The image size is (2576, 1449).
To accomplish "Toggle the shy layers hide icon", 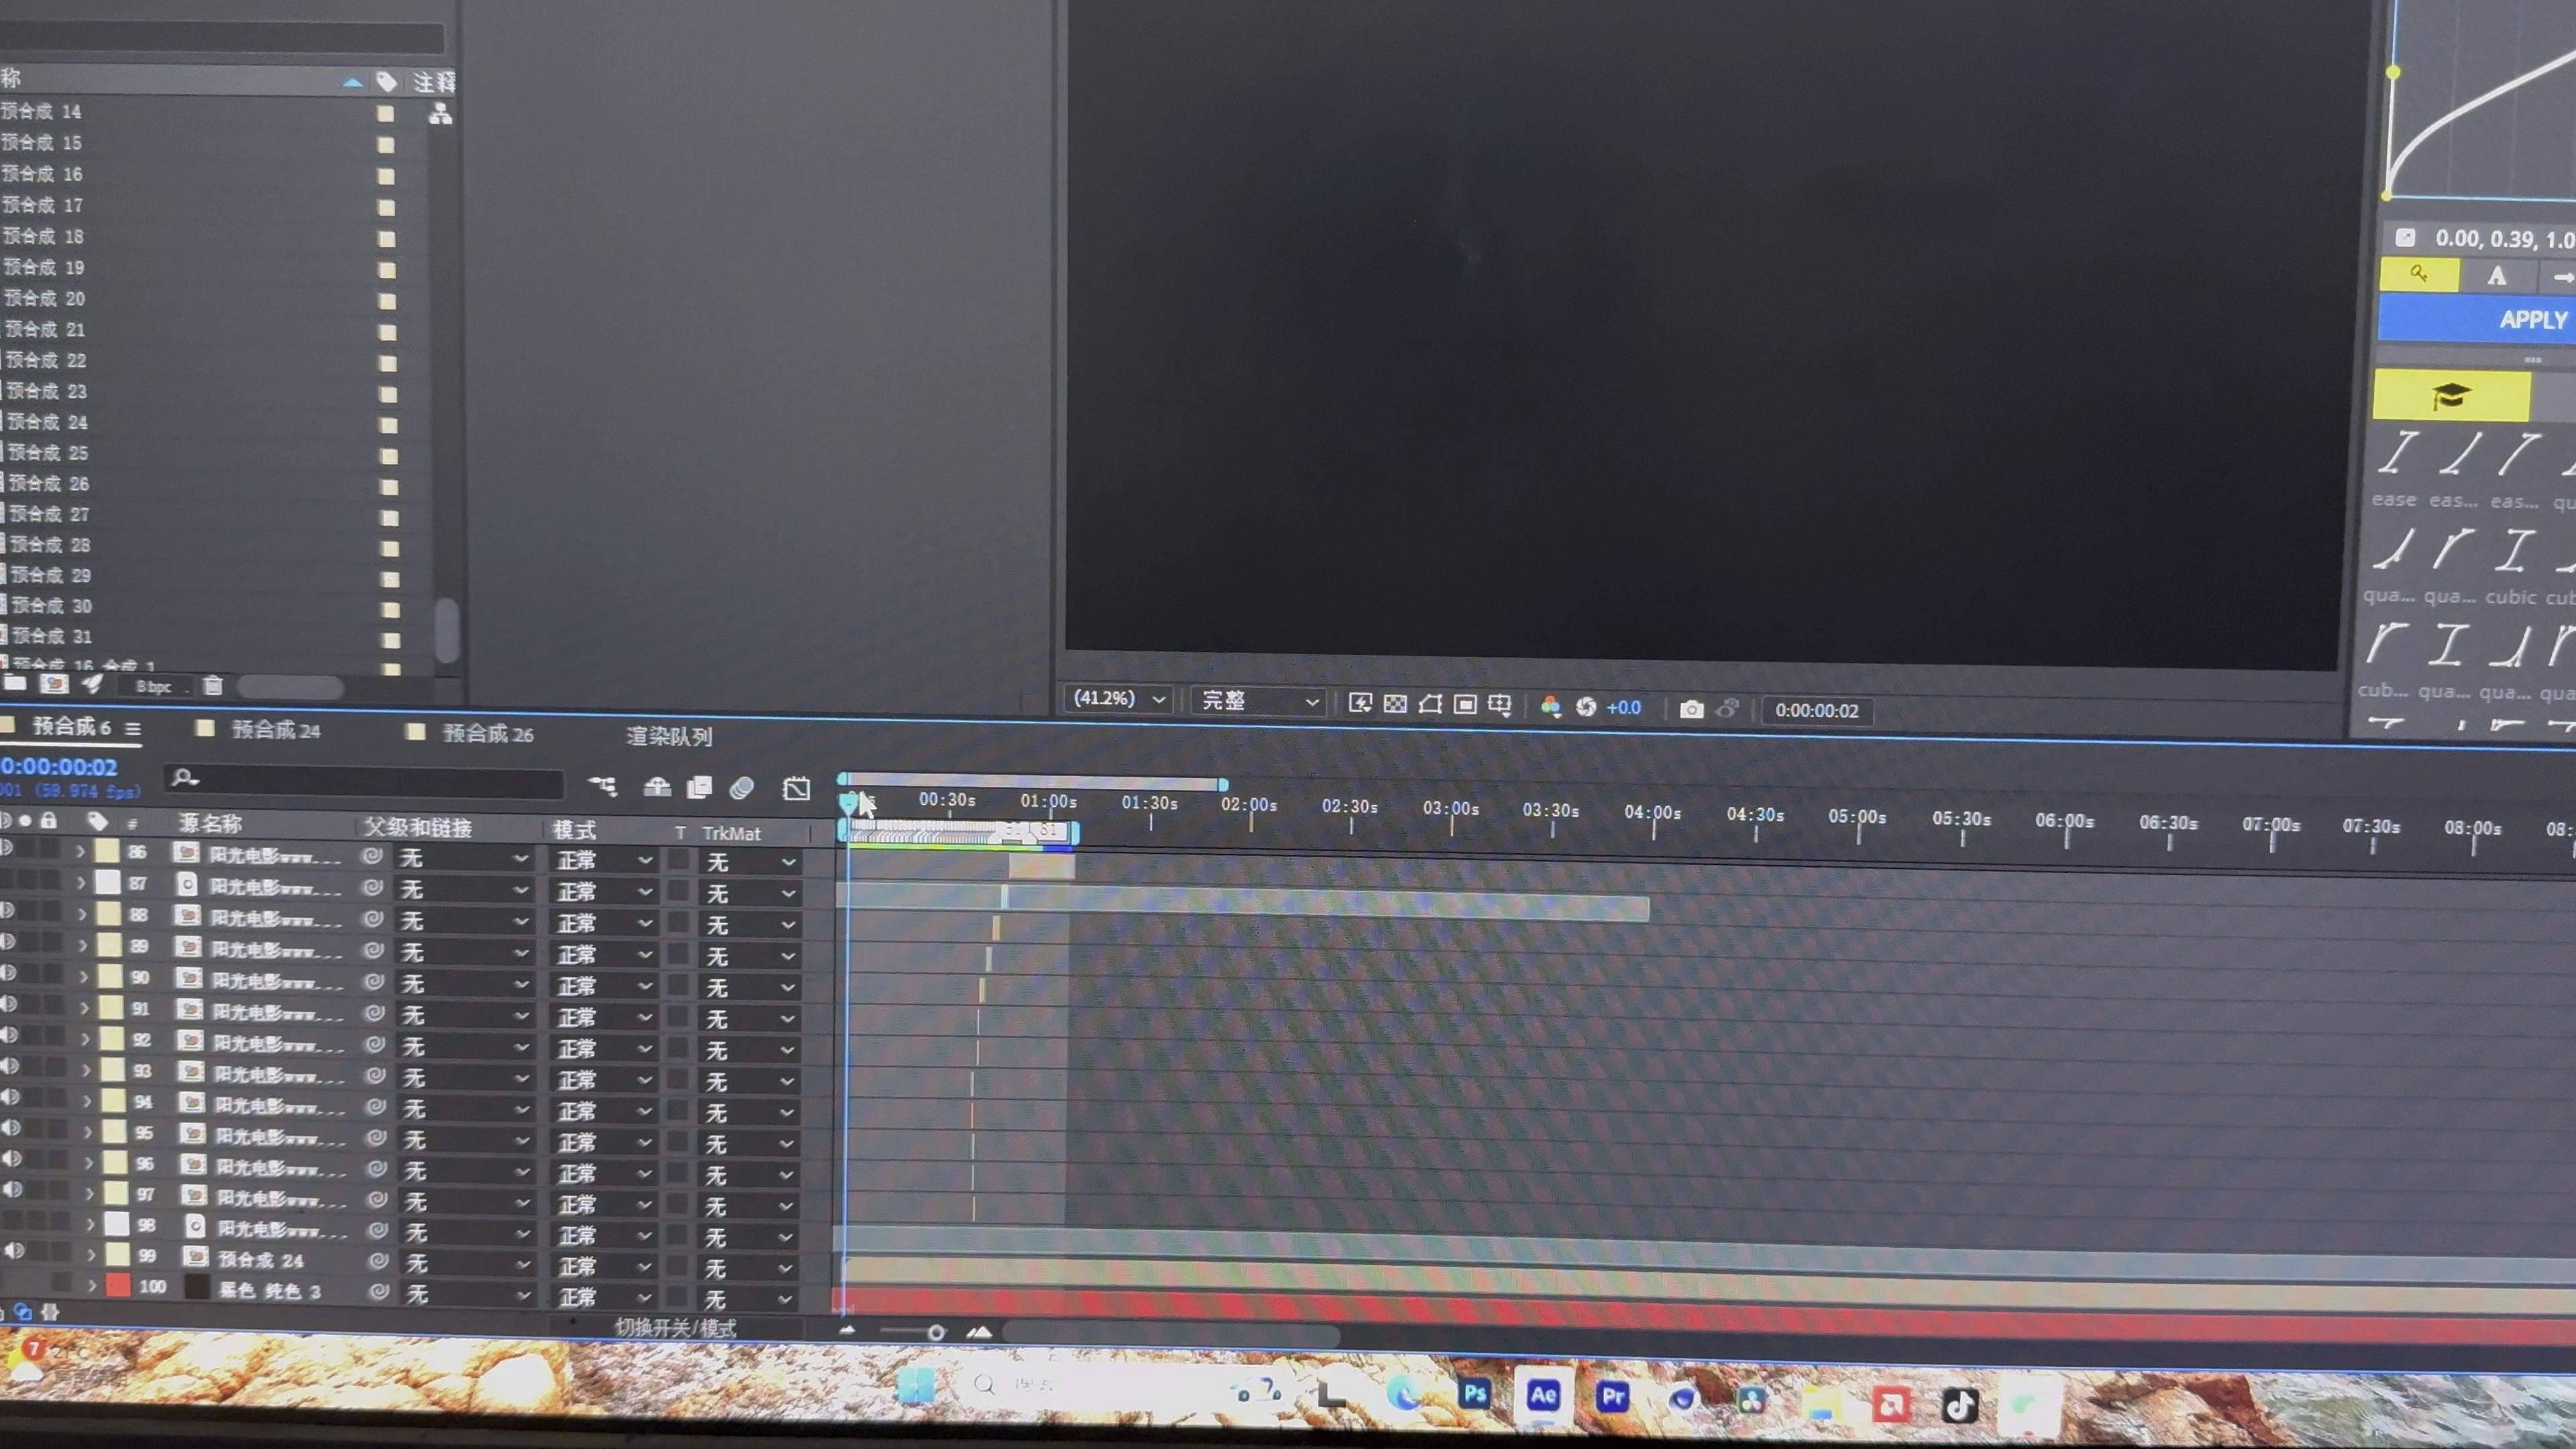I will [656, 787].
